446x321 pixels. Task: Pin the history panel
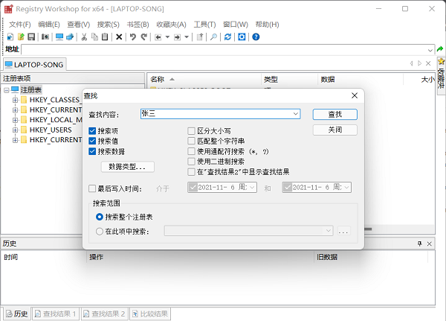(419, 244)
